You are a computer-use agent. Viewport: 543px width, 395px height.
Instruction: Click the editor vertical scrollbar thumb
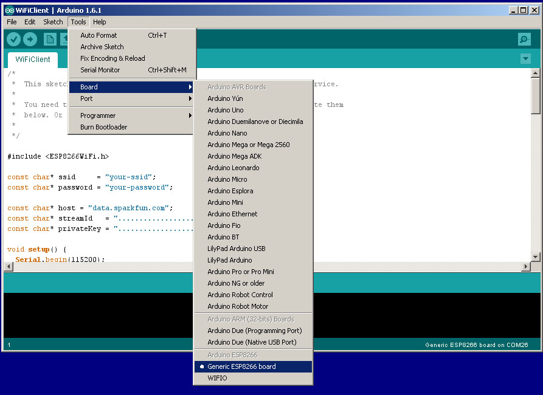click(x=535, y=95)
